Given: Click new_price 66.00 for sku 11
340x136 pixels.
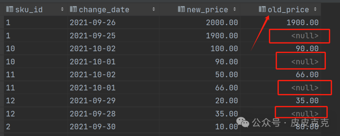Looking at the screenshot, I should (226, 88).
